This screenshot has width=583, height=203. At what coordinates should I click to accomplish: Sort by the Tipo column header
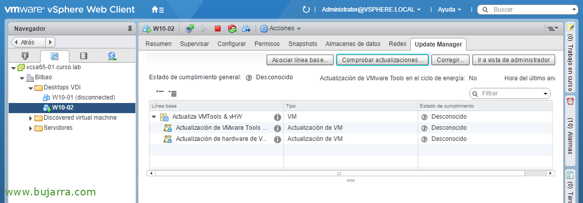coord(351,106)
